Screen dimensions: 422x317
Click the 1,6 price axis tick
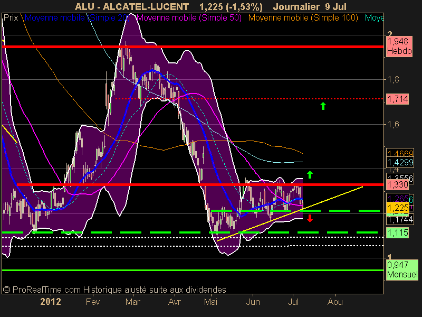pos(393,124)
